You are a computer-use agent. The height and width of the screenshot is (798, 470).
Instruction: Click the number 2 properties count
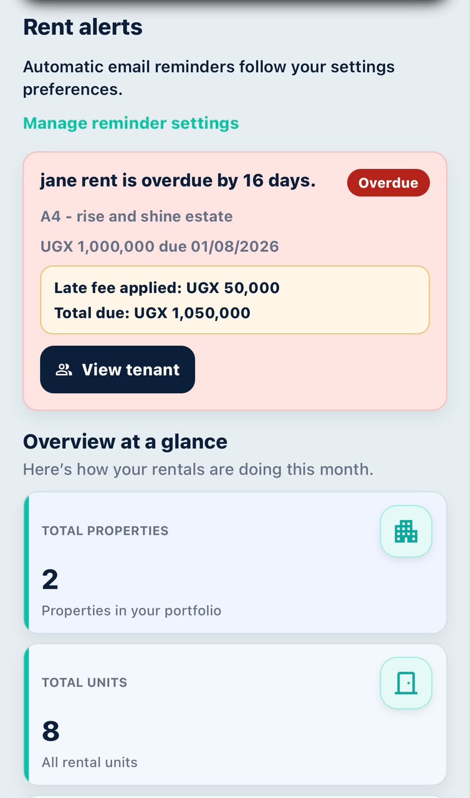(50, 580)
